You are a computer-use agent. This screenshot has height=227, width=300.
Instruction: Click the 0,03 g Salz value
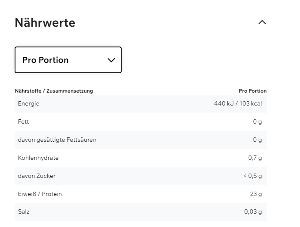(253, 212)
